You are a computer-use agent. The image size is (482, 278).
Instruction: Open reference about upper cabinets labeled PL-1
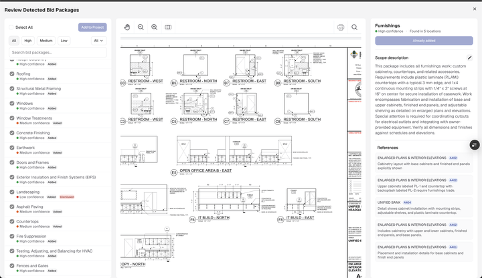click(x=424, y=185)
